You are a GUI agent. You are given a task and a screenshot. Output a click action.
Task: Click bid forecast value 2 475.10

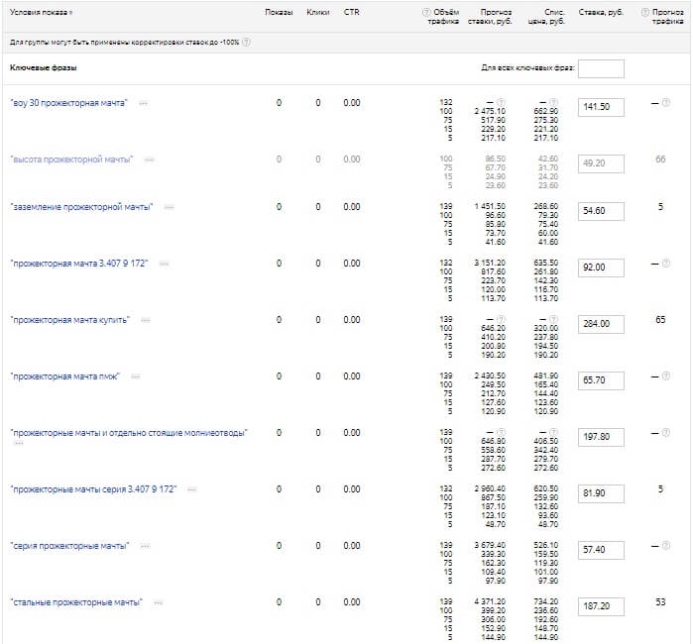[490, 111]
